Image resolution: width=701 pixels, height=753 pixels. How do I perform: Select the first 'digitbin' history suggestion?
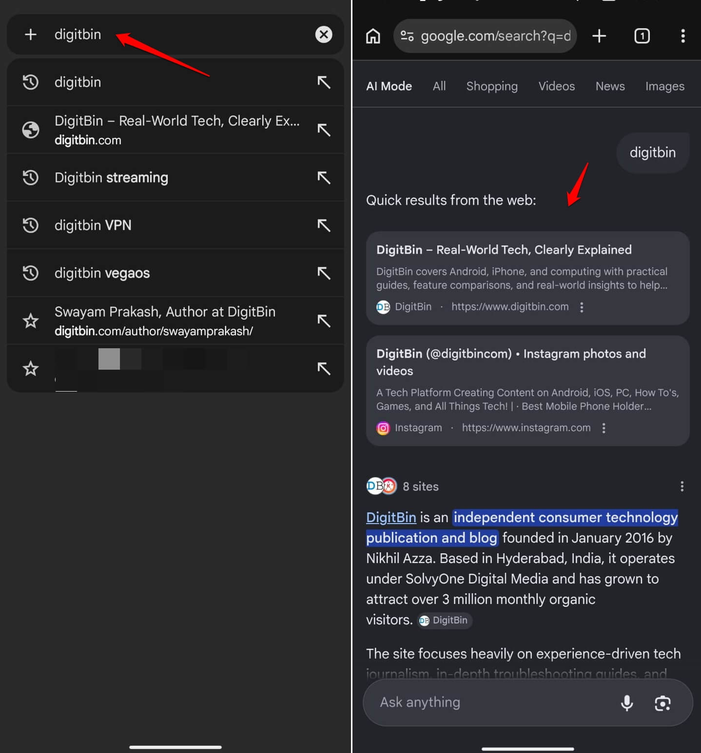[175, 82]
